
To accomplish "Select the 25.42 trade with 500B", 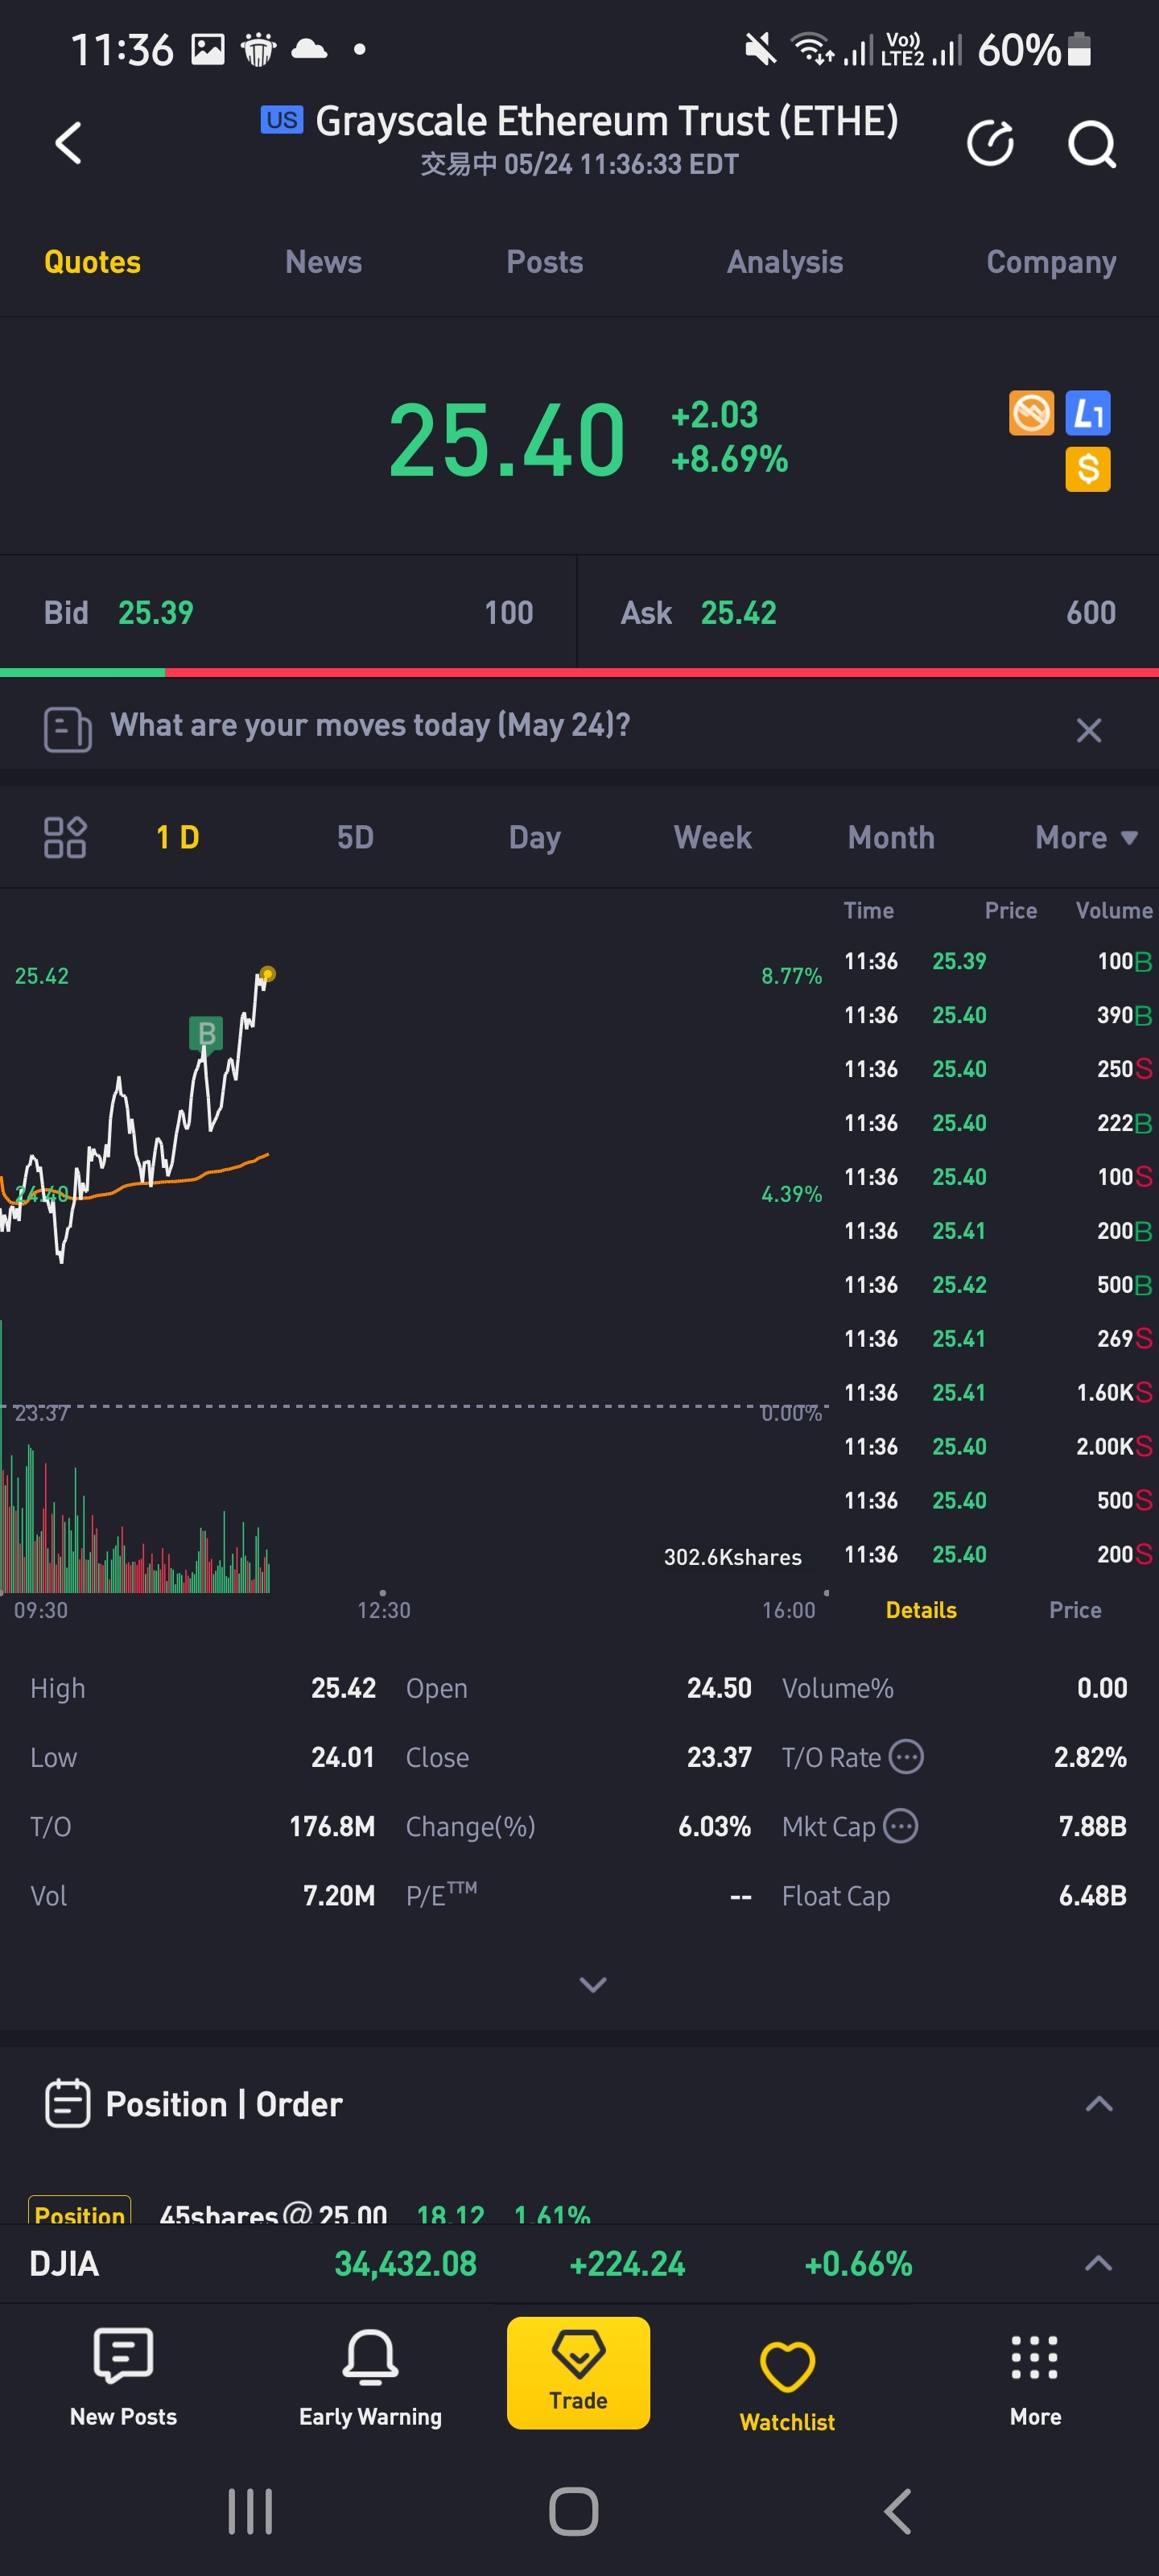I will point(997,1284).
